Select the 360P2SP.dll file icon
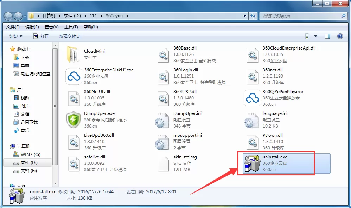351x208 pixels. click(163, 99)
